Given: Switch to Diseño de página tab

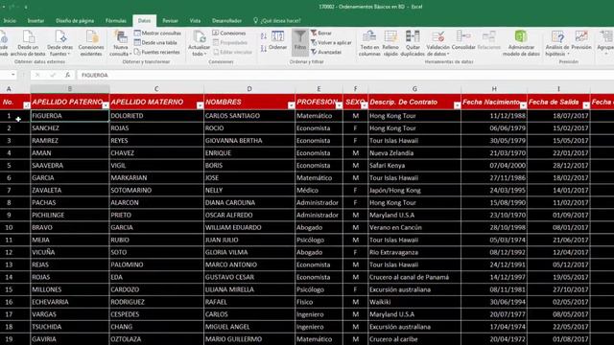Looking at the screenshot, I should point(75,21).
